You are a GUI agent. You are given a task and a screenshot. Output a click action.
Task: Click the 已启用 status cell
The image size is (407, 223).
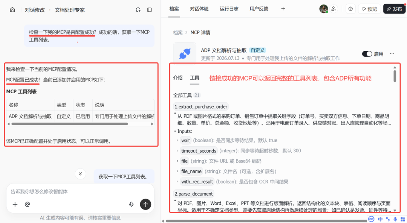coord(83,116)
